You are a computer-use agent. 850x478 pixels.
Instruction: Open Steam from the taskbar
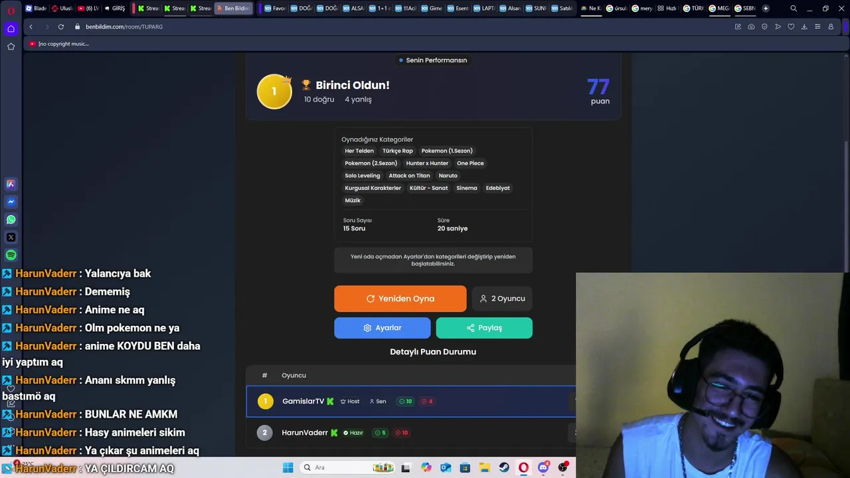(504, 467)
